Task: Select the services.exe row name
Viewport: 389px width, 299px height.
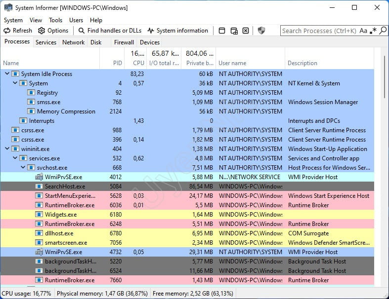Action: click(x=44, y=158)
